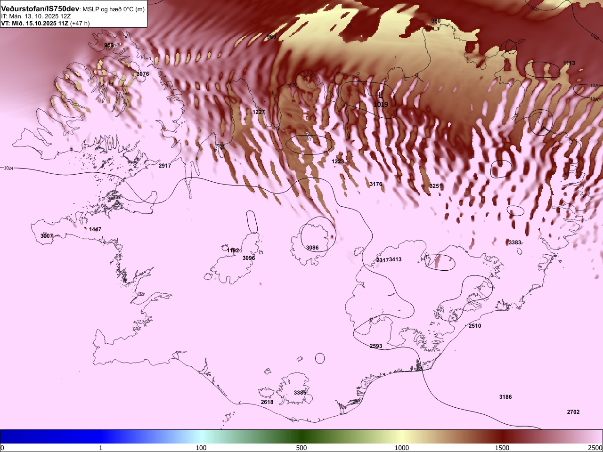The image size is (603, 452).
Task: Click the 3186 height label
Action: tap(505, 397)
